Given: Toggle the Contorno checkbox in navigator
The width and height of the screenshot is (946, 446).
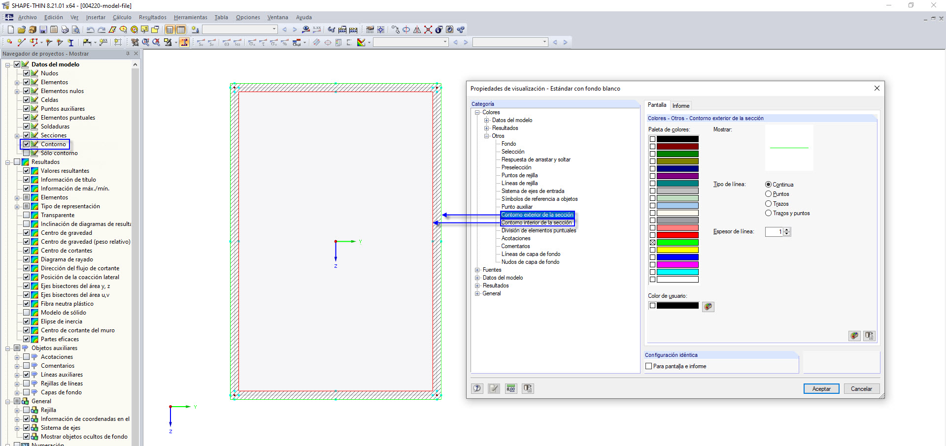Looking at the screenshot, I should click(27, 144).
